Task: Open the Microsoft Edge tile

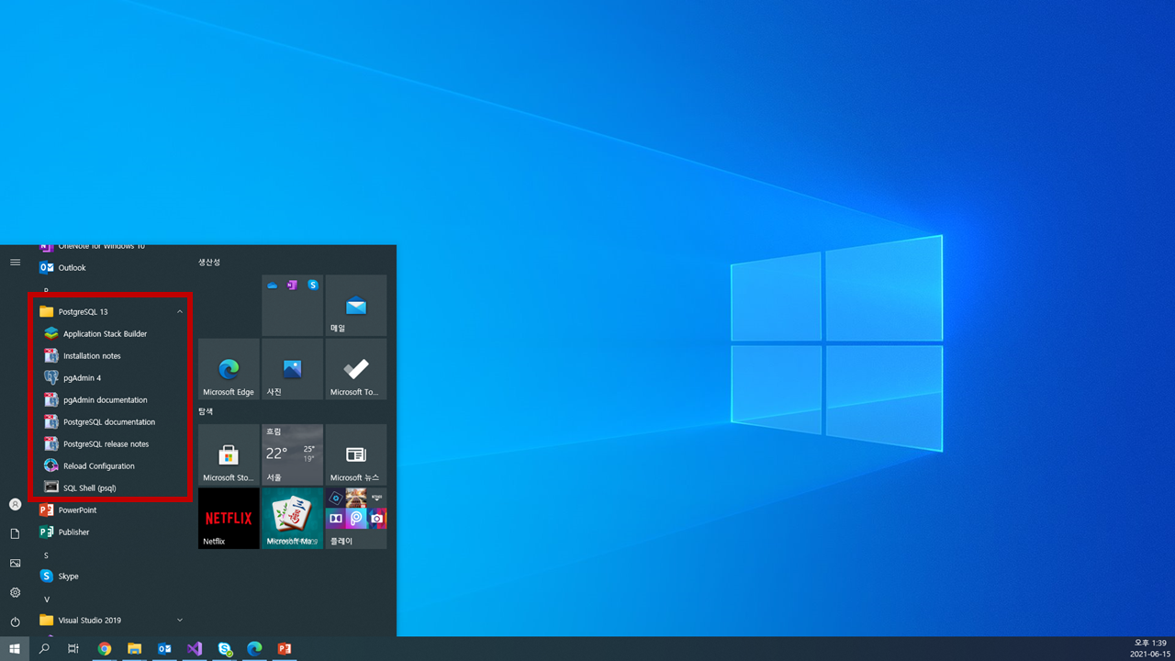Action: [229, 369]
